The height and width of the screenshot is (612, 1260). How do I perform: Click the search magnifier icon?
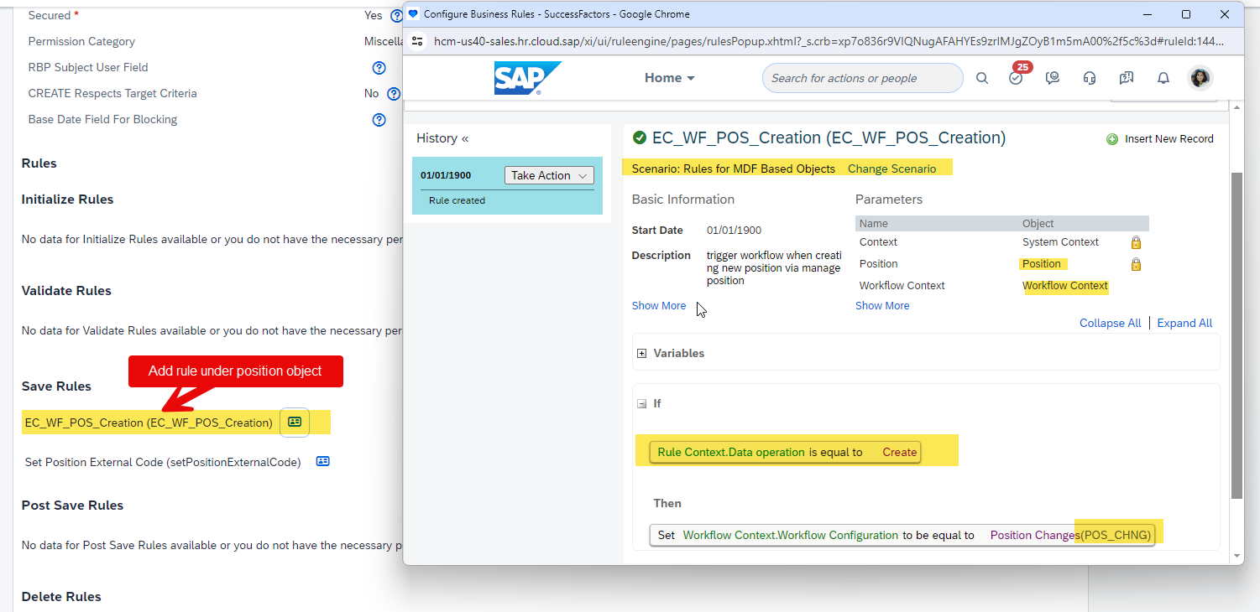tap(982, 78)
